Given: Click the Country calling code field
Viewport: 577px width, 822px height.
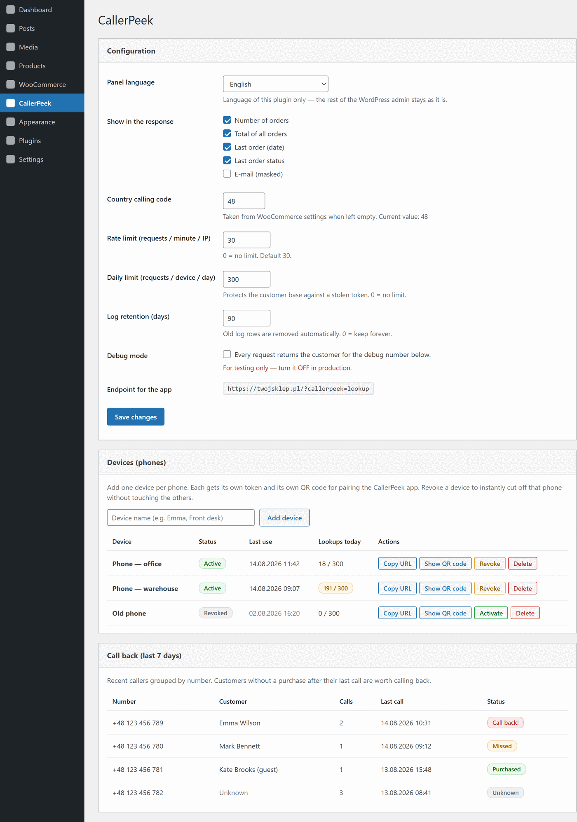Looking at the screenshot, I should tap(244, 201).
